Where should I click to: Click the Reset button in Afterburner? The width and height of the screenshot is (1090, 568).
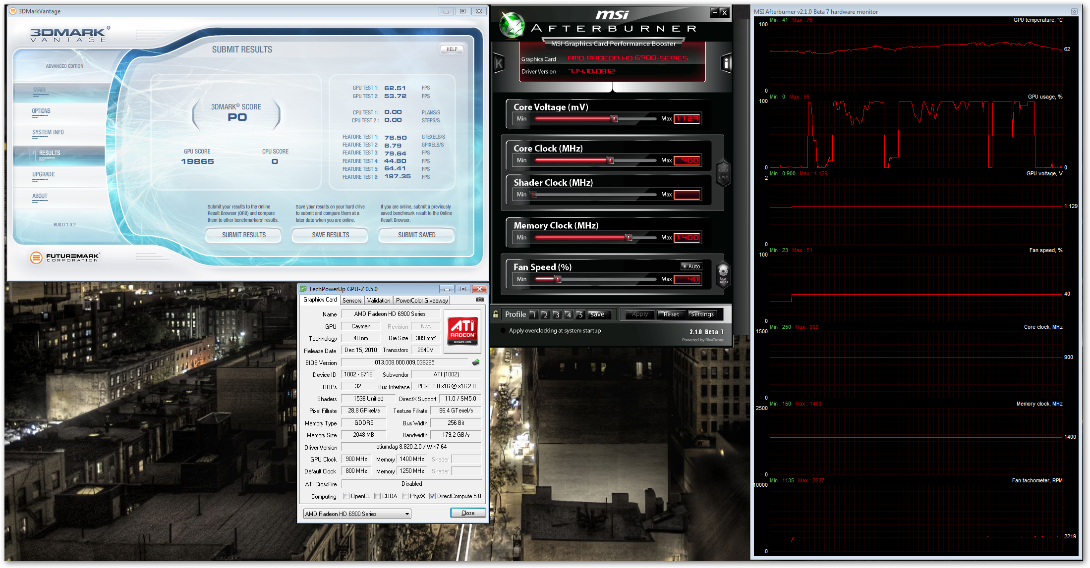coord(671,314)
